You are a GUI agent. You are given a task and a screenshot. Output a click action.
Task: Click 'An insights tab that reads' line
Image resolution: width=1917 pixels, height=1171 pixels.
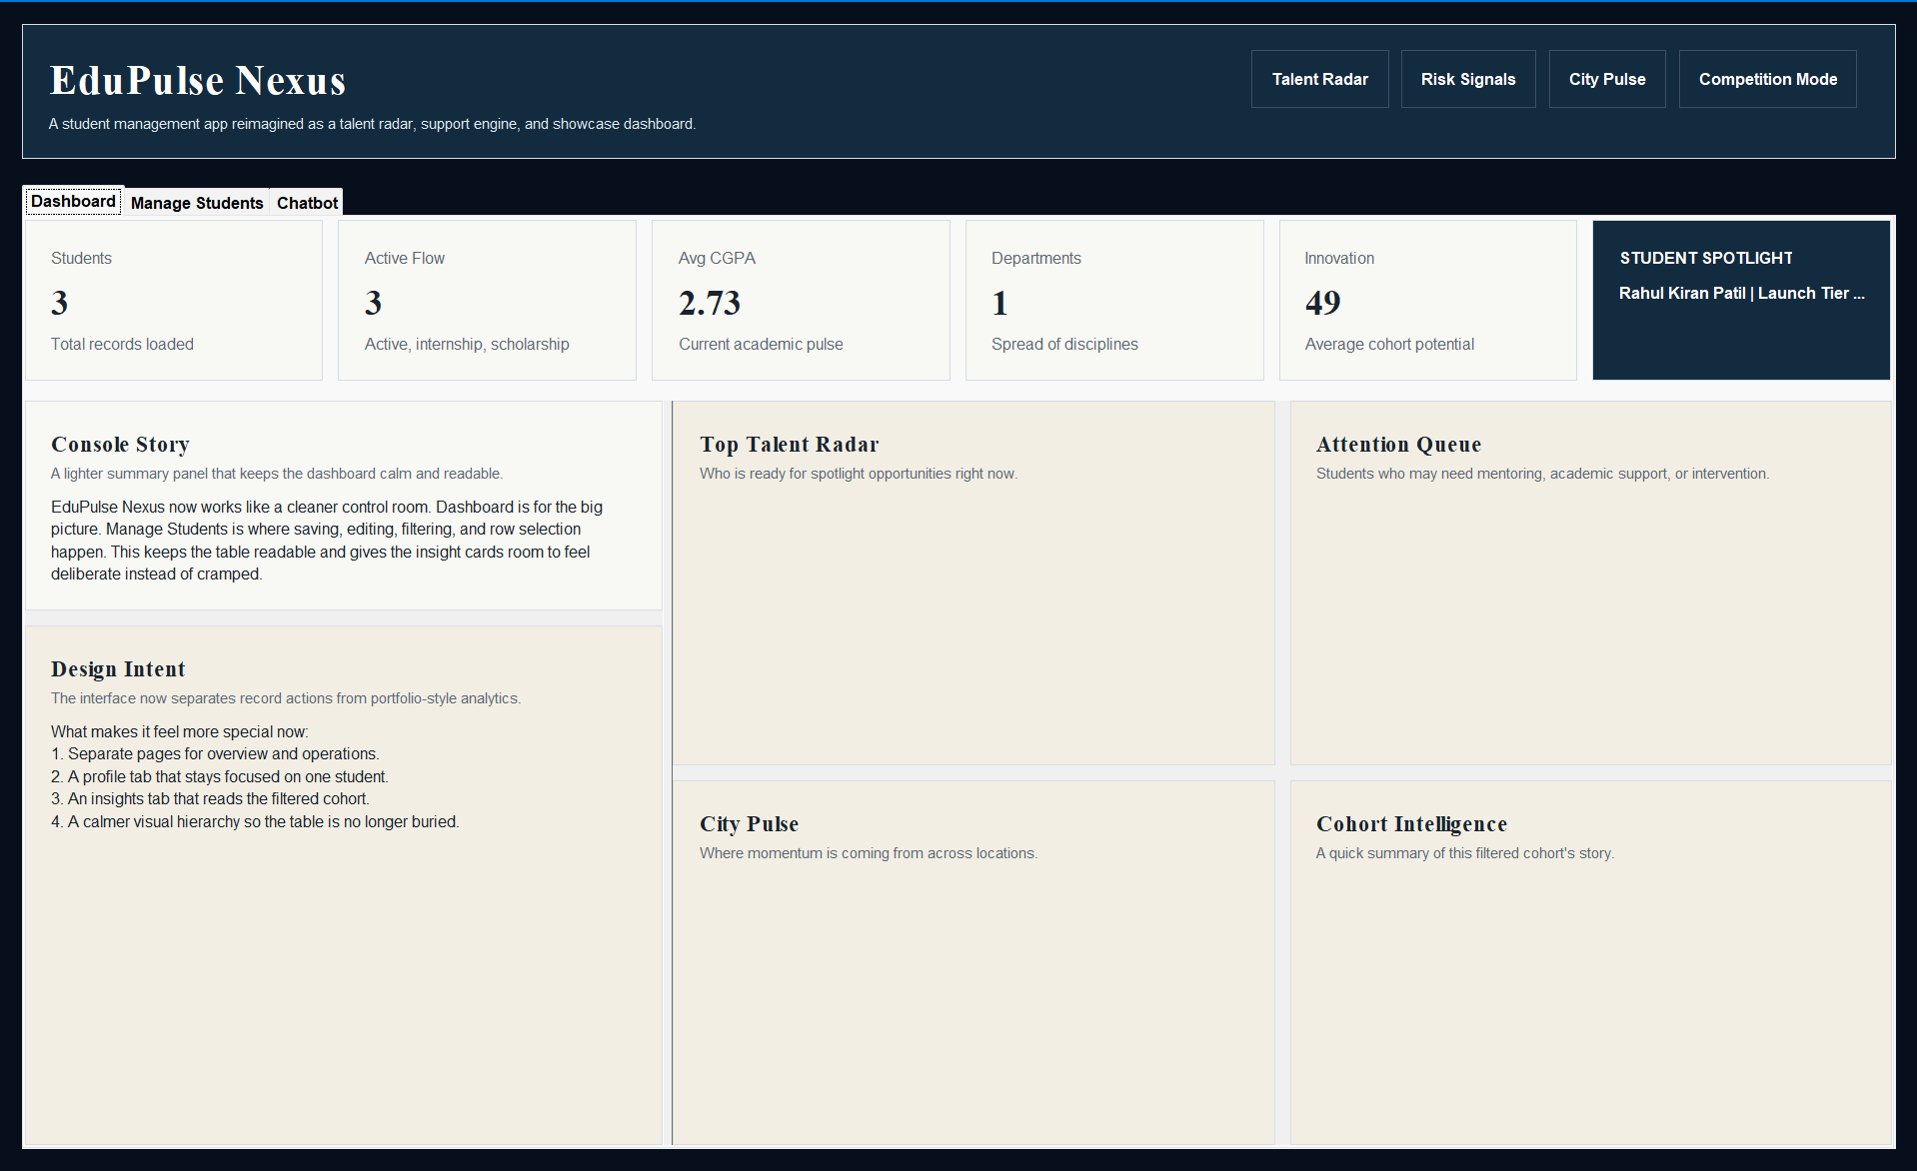(x=210, y=799)
